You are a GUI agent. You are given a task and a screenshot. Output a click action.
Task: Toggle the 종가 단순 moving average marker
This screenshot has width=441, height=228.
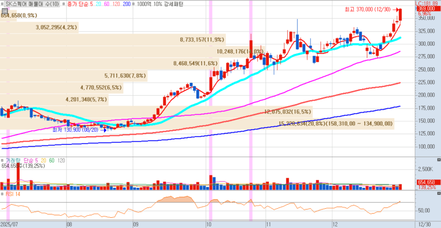63,4
